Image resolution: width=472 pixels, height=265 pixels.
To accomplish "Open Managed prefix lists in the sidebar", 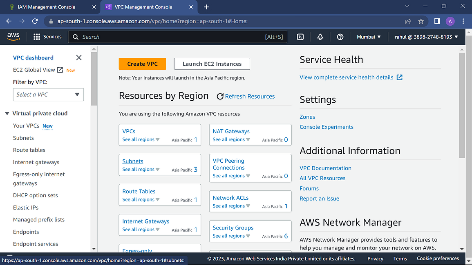I will [38, 220].
